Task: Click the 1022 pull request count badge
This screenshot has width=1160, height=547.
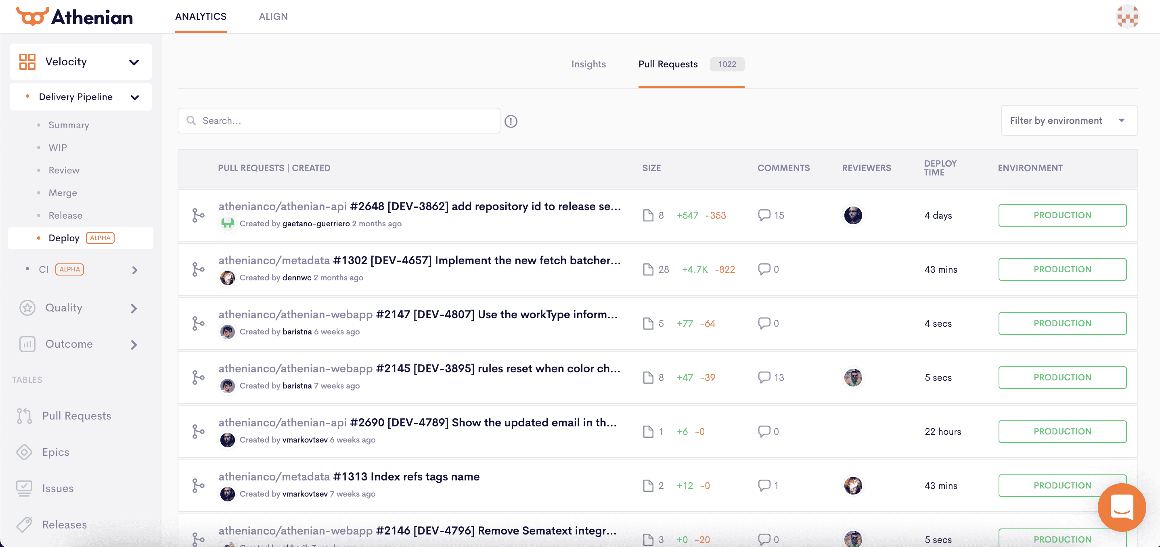Action: pos(727,65)
